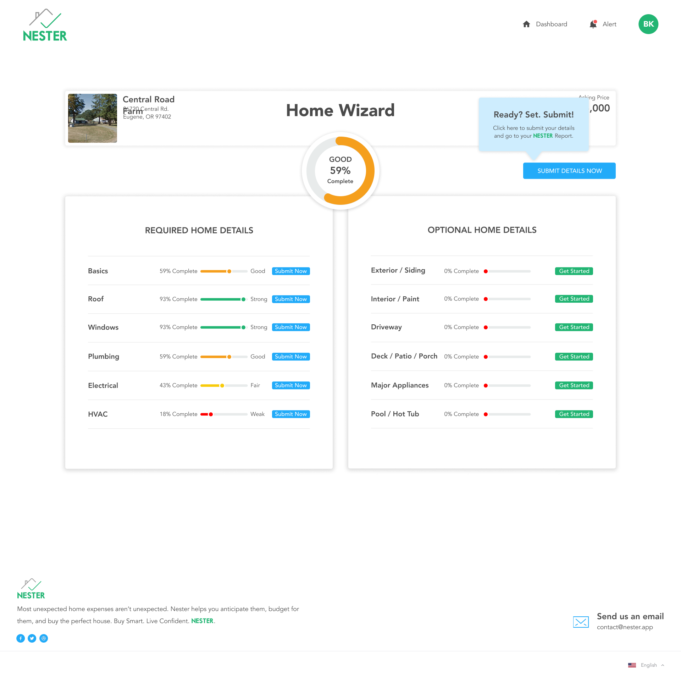Click the Plumbing row label
This screenshot has height=682, width=681.
tap(104, 357)
